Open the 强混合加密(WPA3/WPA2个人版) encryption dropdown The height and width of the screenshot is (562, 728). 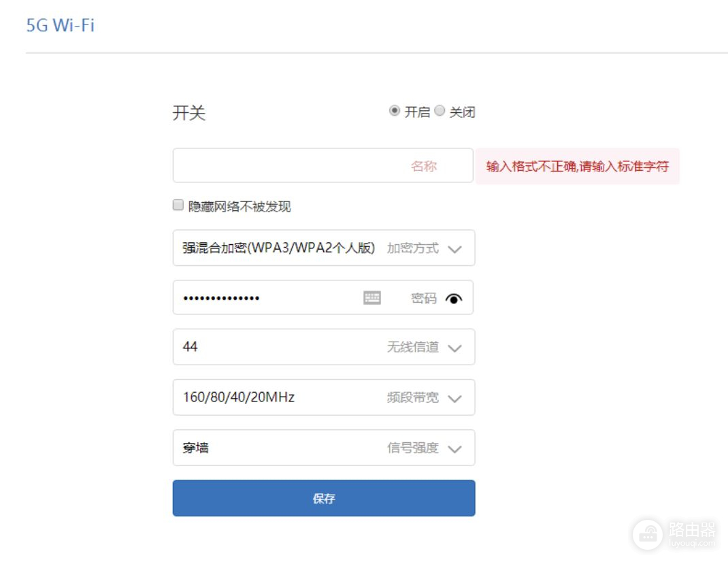point(279,248)
